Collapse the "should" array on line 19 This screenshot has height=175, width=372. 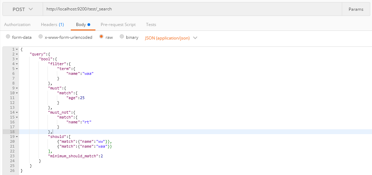coord(17,137)
